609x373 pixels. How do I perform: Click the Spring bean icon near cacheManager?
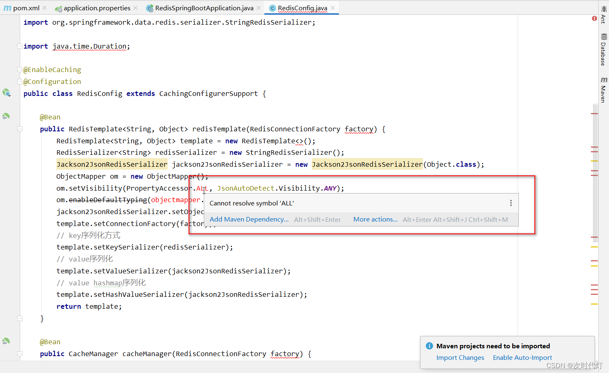[x=7, y=340]
